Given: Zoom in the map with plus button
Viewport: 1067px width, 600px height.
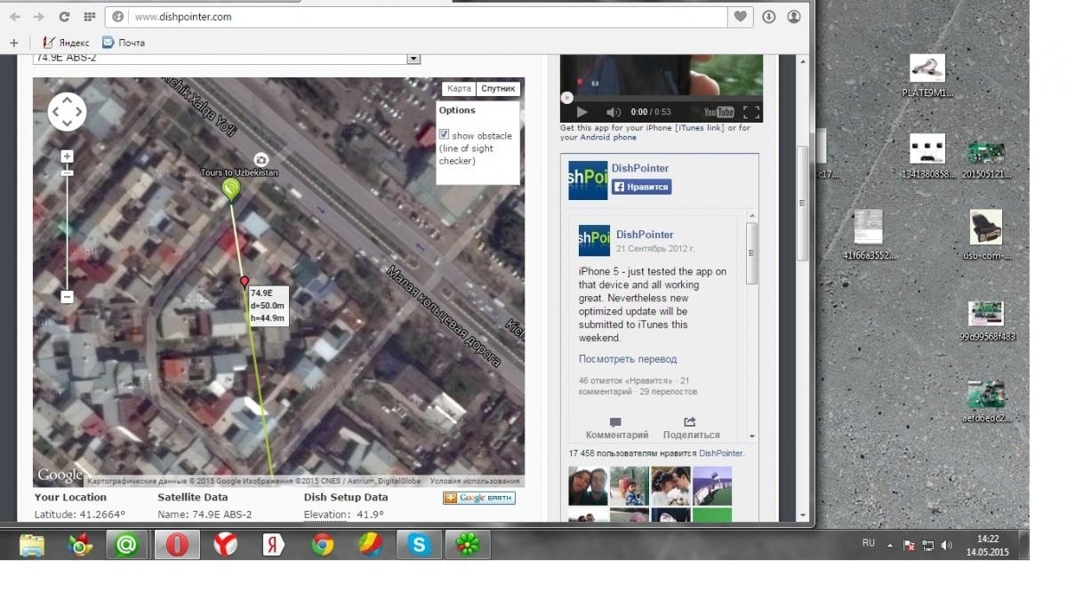Looking at the screenshot, I should coord(67,156).
